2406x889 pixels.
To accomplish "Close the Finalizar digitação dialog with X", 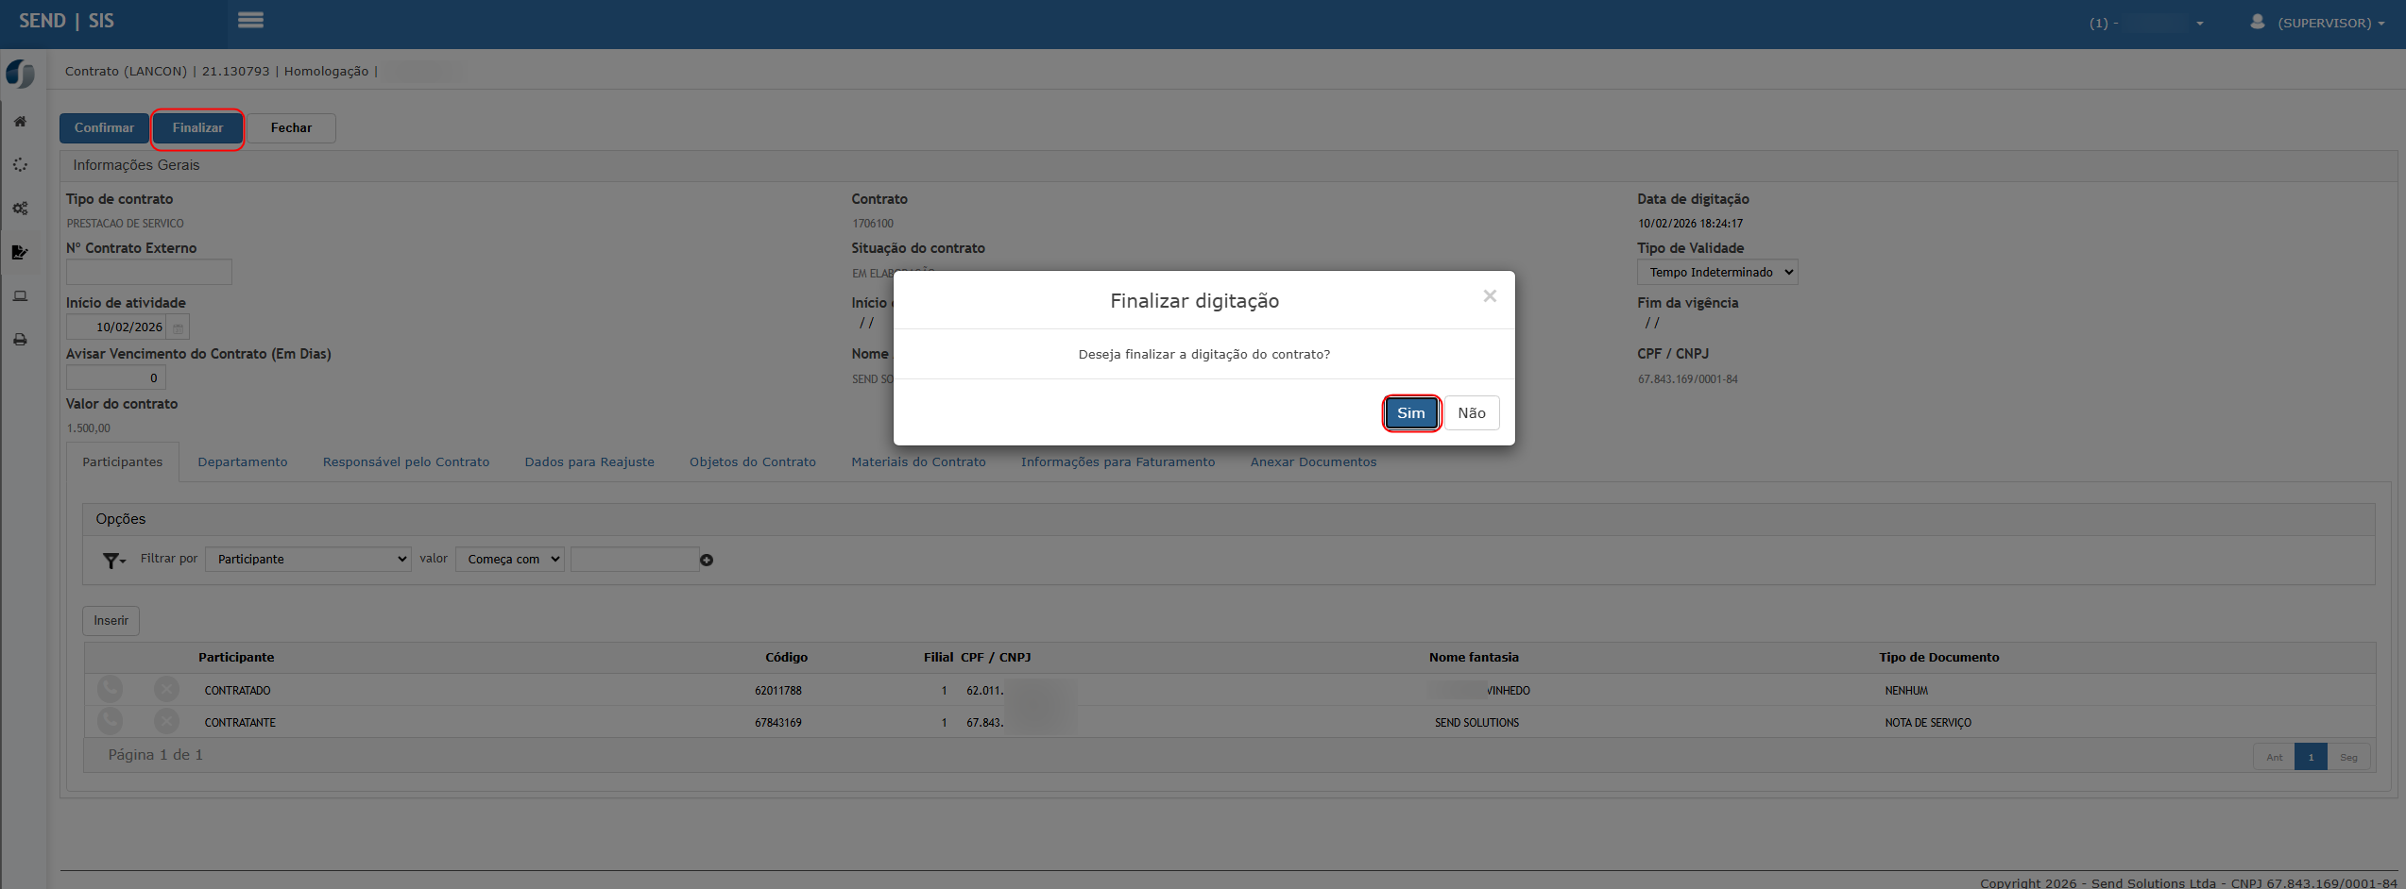I will (1490, 296).
